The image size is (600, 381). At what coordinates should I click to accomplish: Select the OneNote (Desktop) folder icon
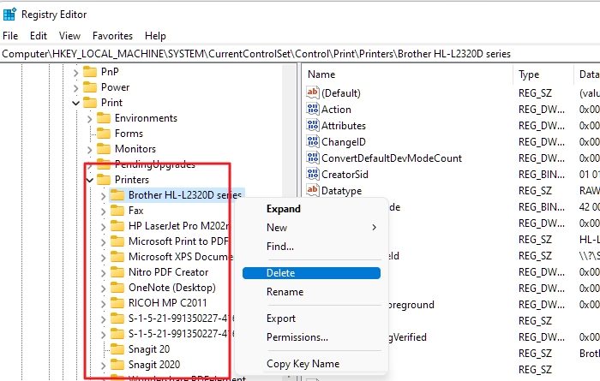click(x=117, y=288)
